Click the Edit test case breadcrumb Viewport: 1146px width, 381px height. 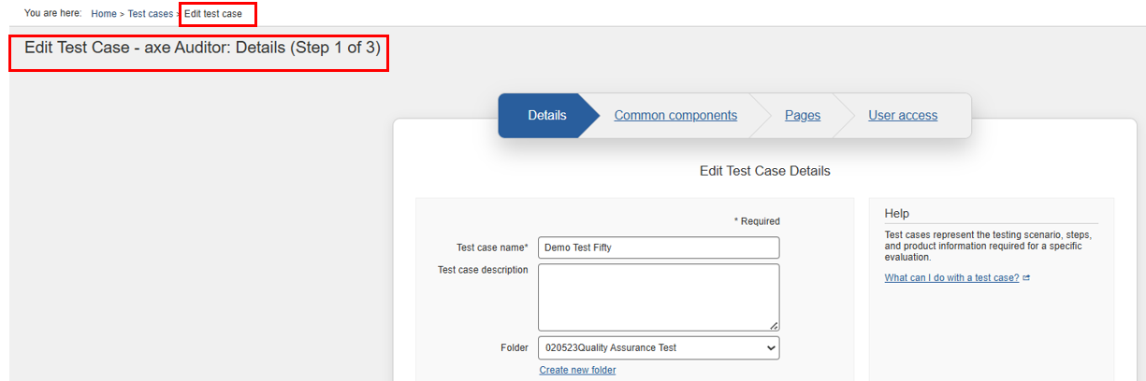[x=213, y=14]
